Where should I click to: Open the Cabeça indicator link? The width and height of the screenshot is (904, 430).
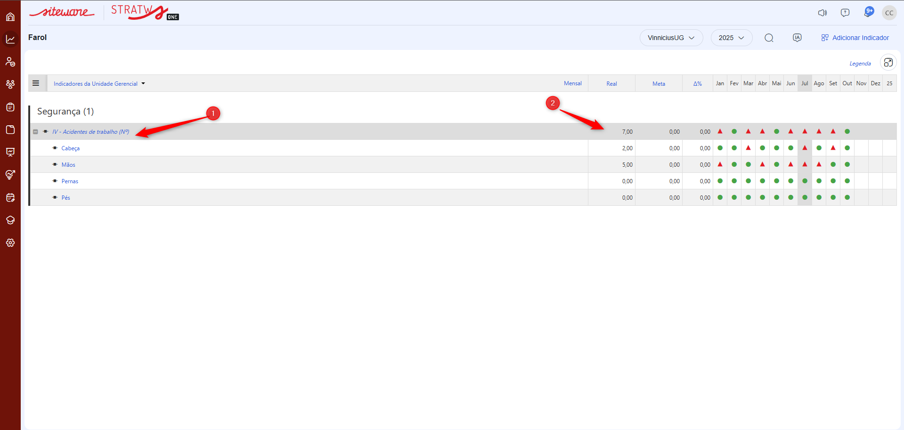[70, 148]
